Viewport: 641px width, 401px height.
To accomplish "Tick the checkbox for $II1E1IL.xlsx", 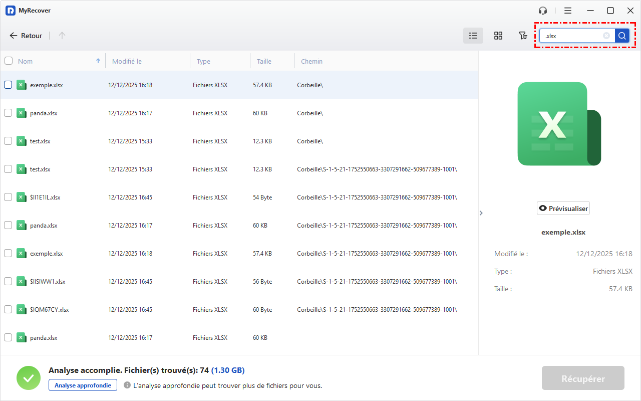I will click(x=8, y=197).
